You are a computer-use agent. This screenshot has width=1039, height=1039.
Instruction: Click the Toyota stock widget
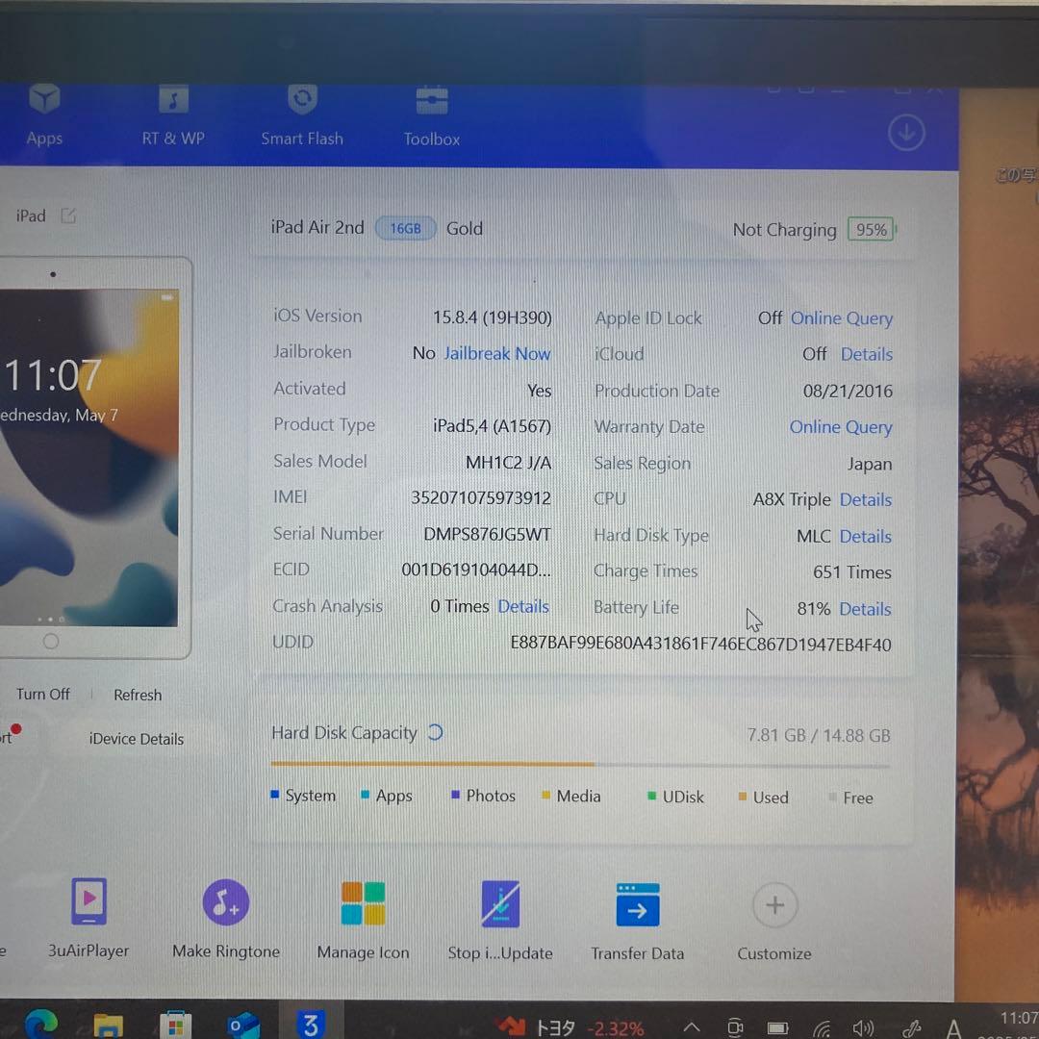(570, 1027)
